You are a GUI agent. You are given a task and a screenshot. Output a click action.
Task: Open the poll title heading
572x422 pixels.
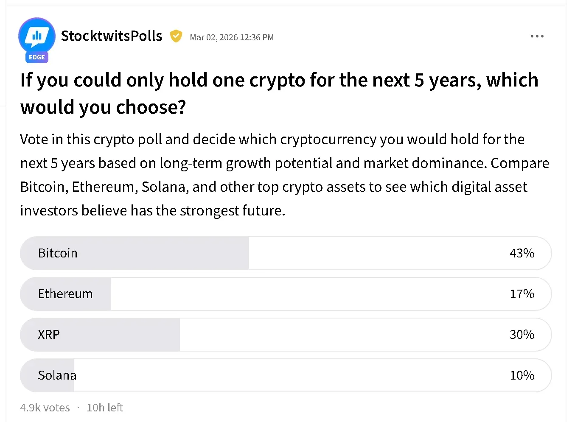coord(279,93)
